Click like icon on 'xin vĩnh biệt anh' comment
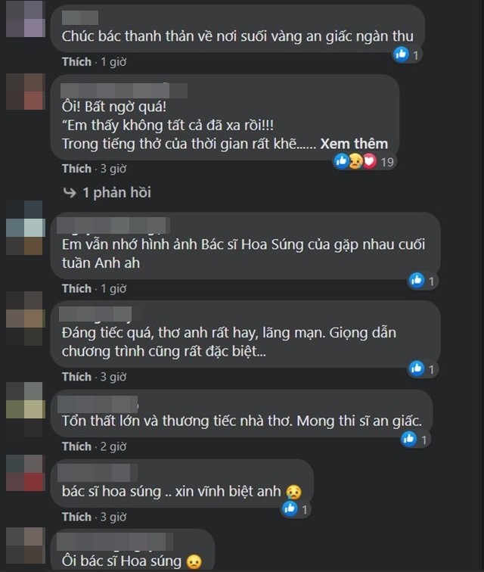This screenshot has height=572, width=484. (290, 508)
